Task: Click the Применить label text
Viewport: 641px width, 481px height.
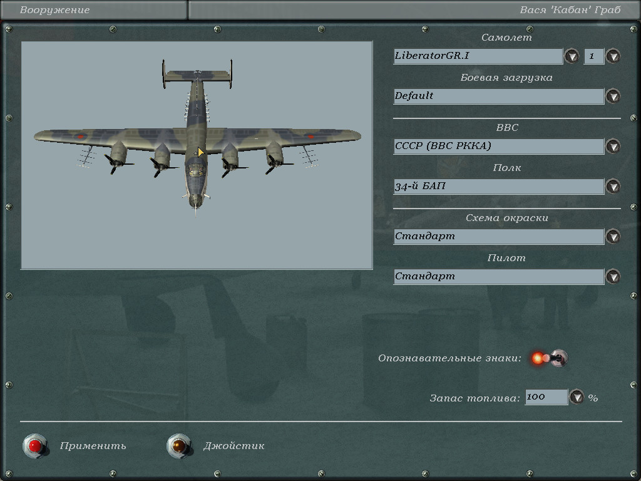Action: [x=93, y=446]
